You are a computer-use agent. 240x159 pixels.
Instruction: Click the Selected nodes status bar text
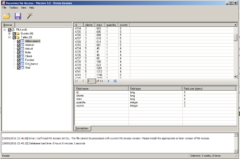pyautogui.click(x=205, y=156)
